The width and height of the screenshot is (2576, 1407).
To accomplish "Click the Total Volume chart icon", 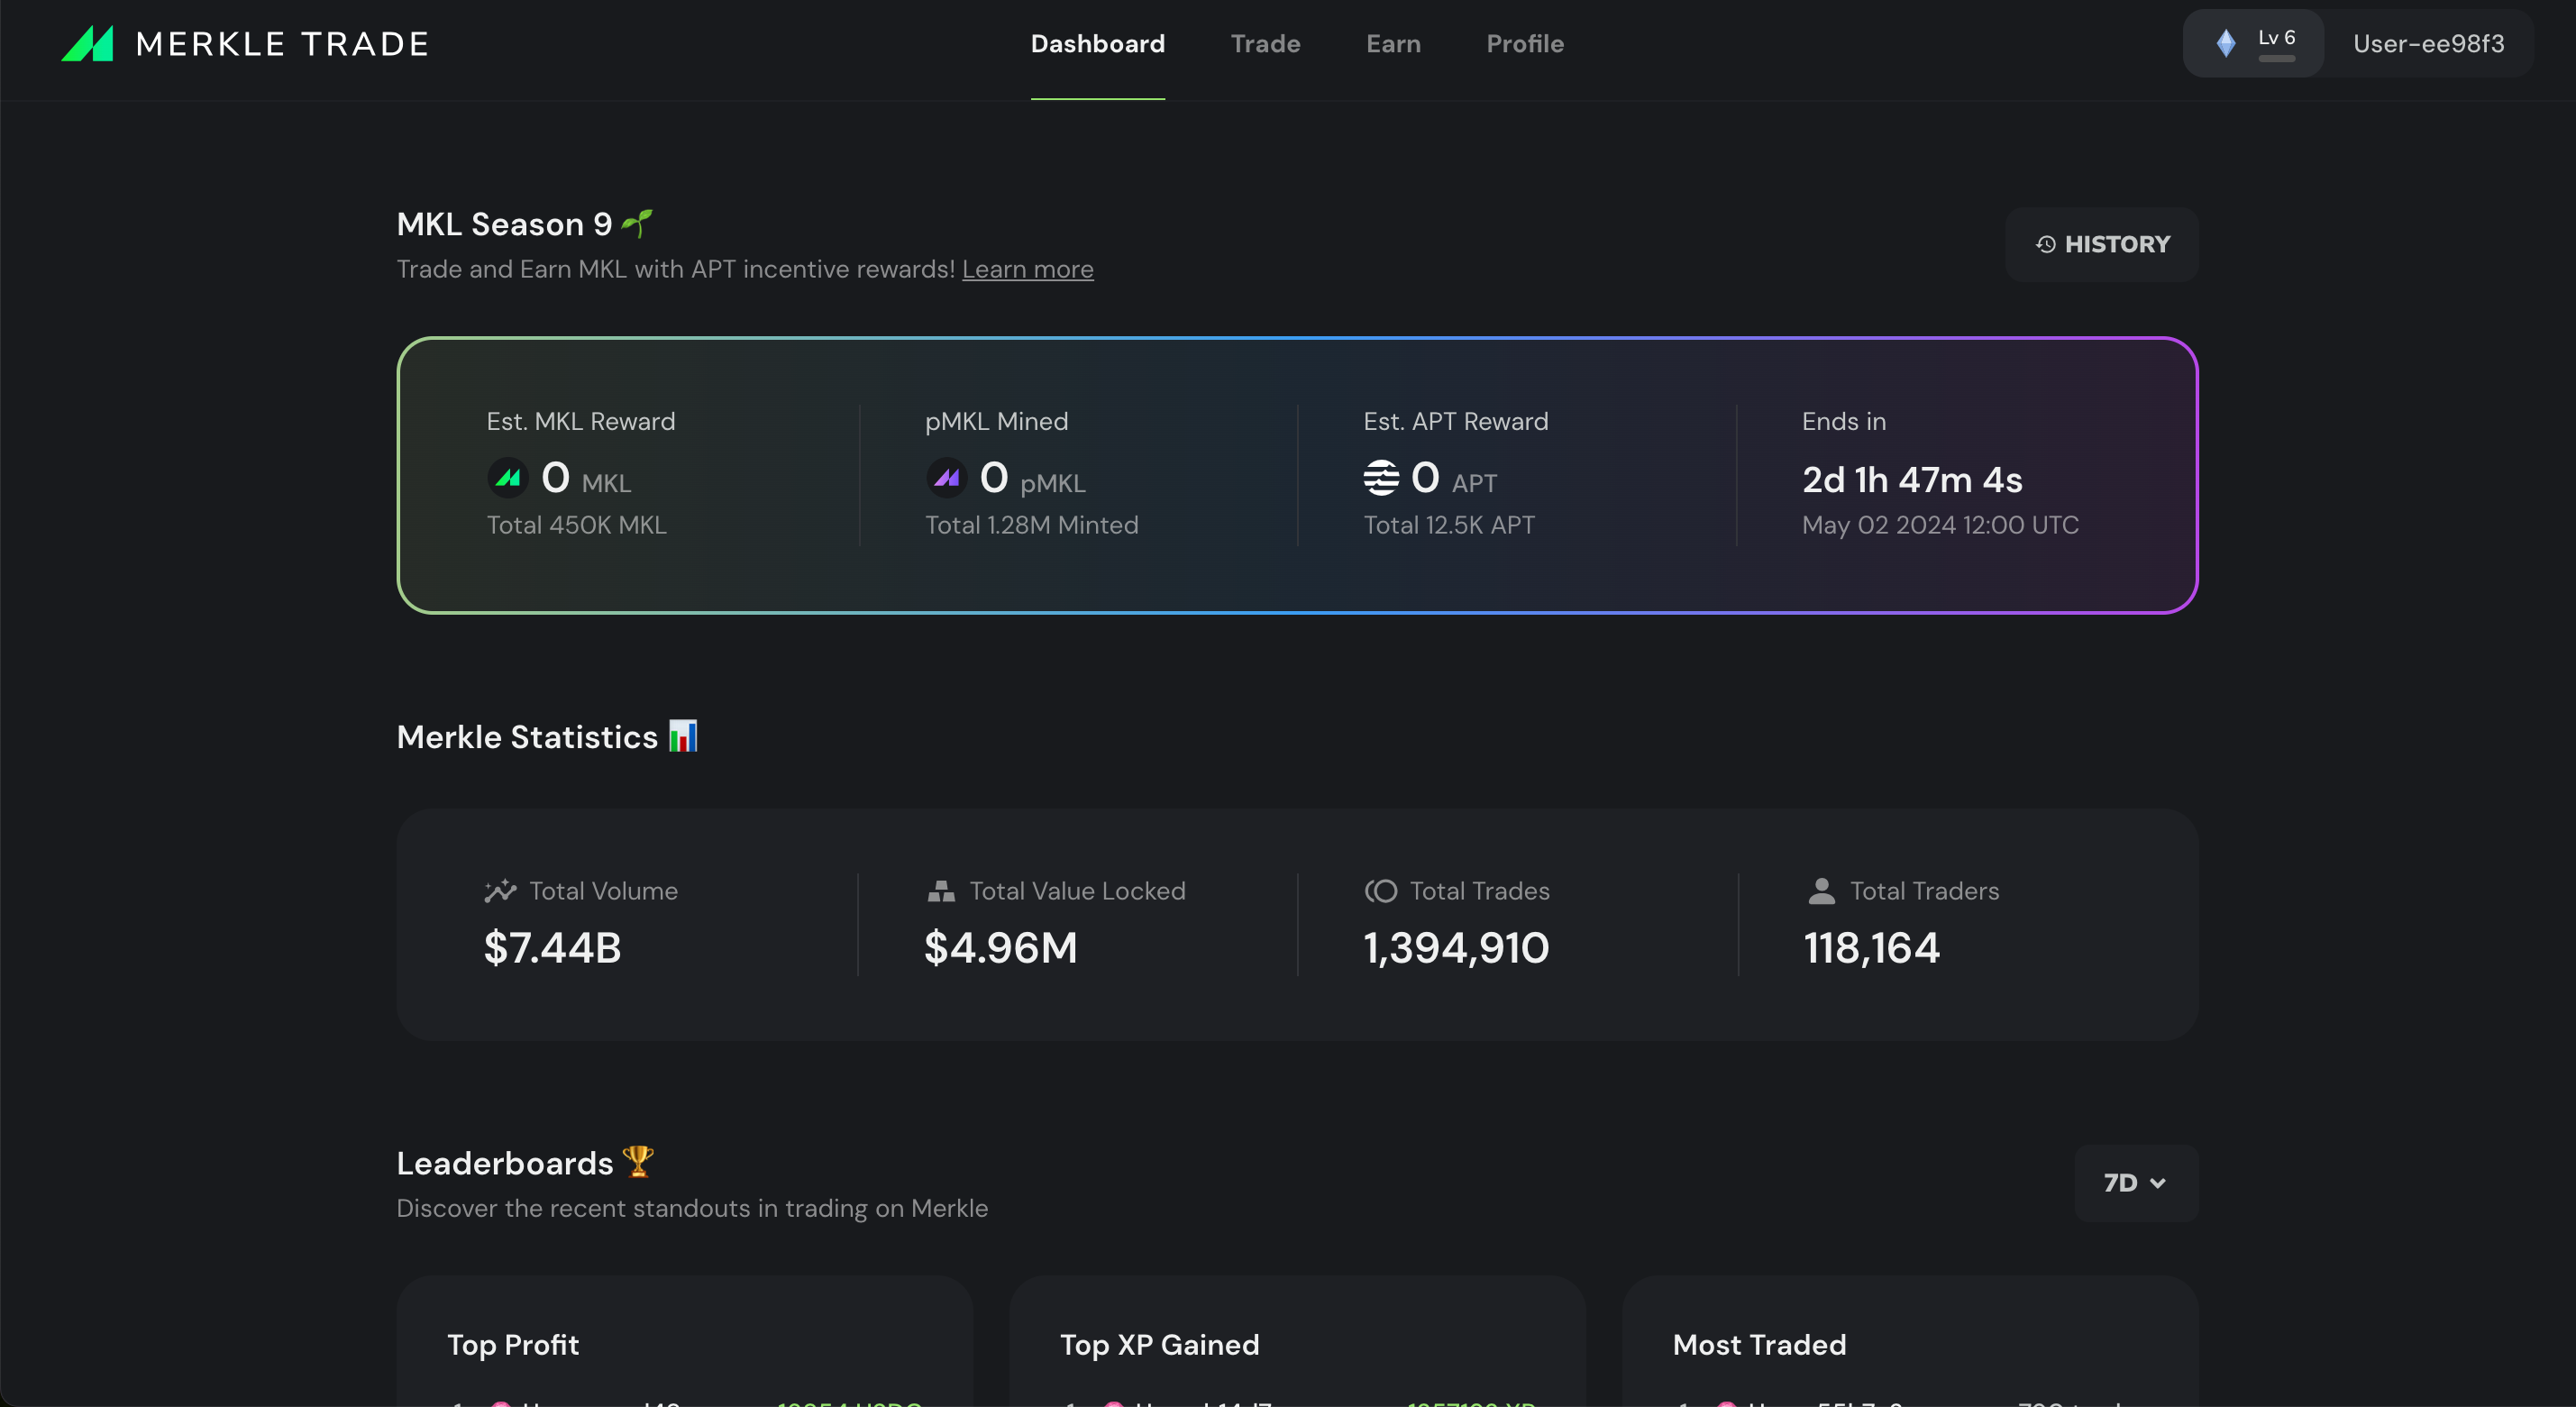I will [x=500, y=890].
